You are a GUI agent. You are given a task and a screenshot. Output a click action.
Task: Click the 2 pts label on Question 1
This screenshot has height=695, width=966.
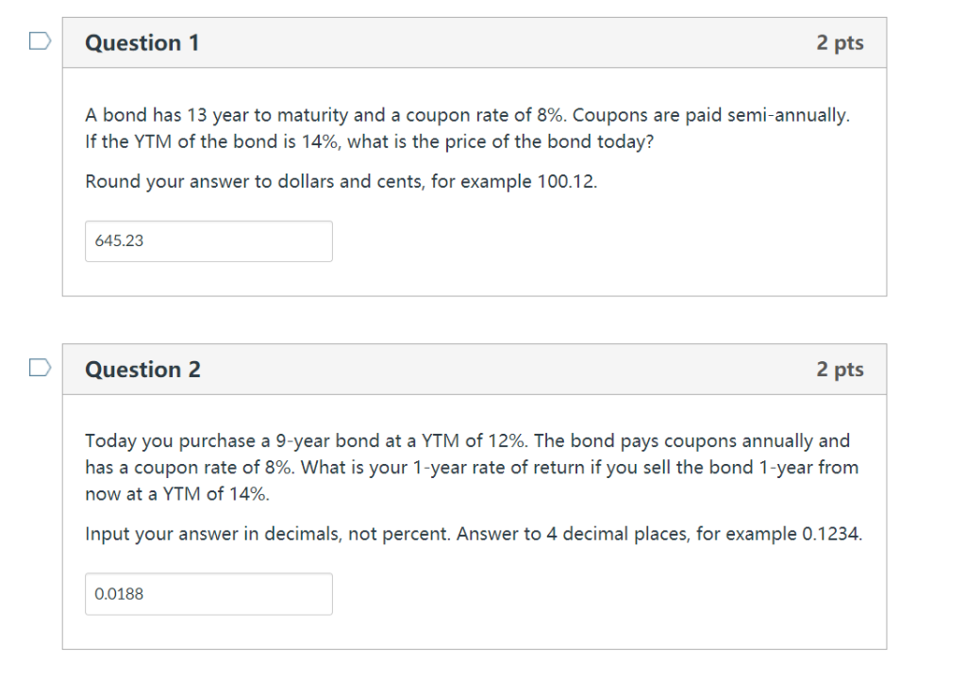841,42
